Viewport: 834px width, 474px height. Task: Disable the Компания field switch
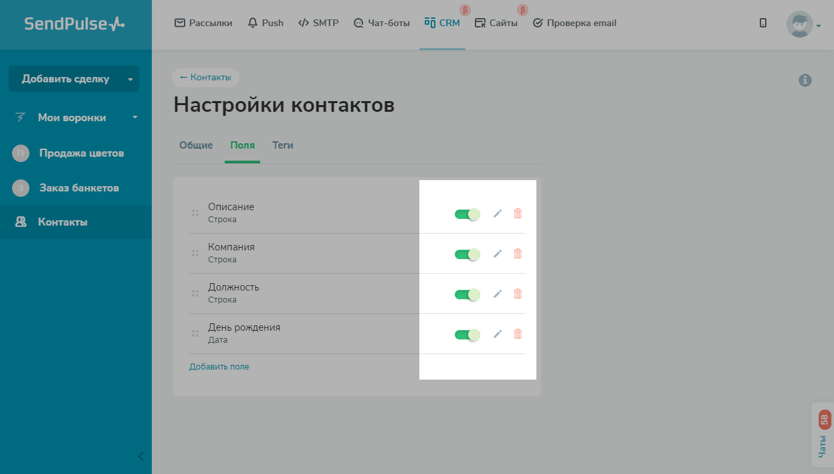pyautogui.click(x=467, y=254)
